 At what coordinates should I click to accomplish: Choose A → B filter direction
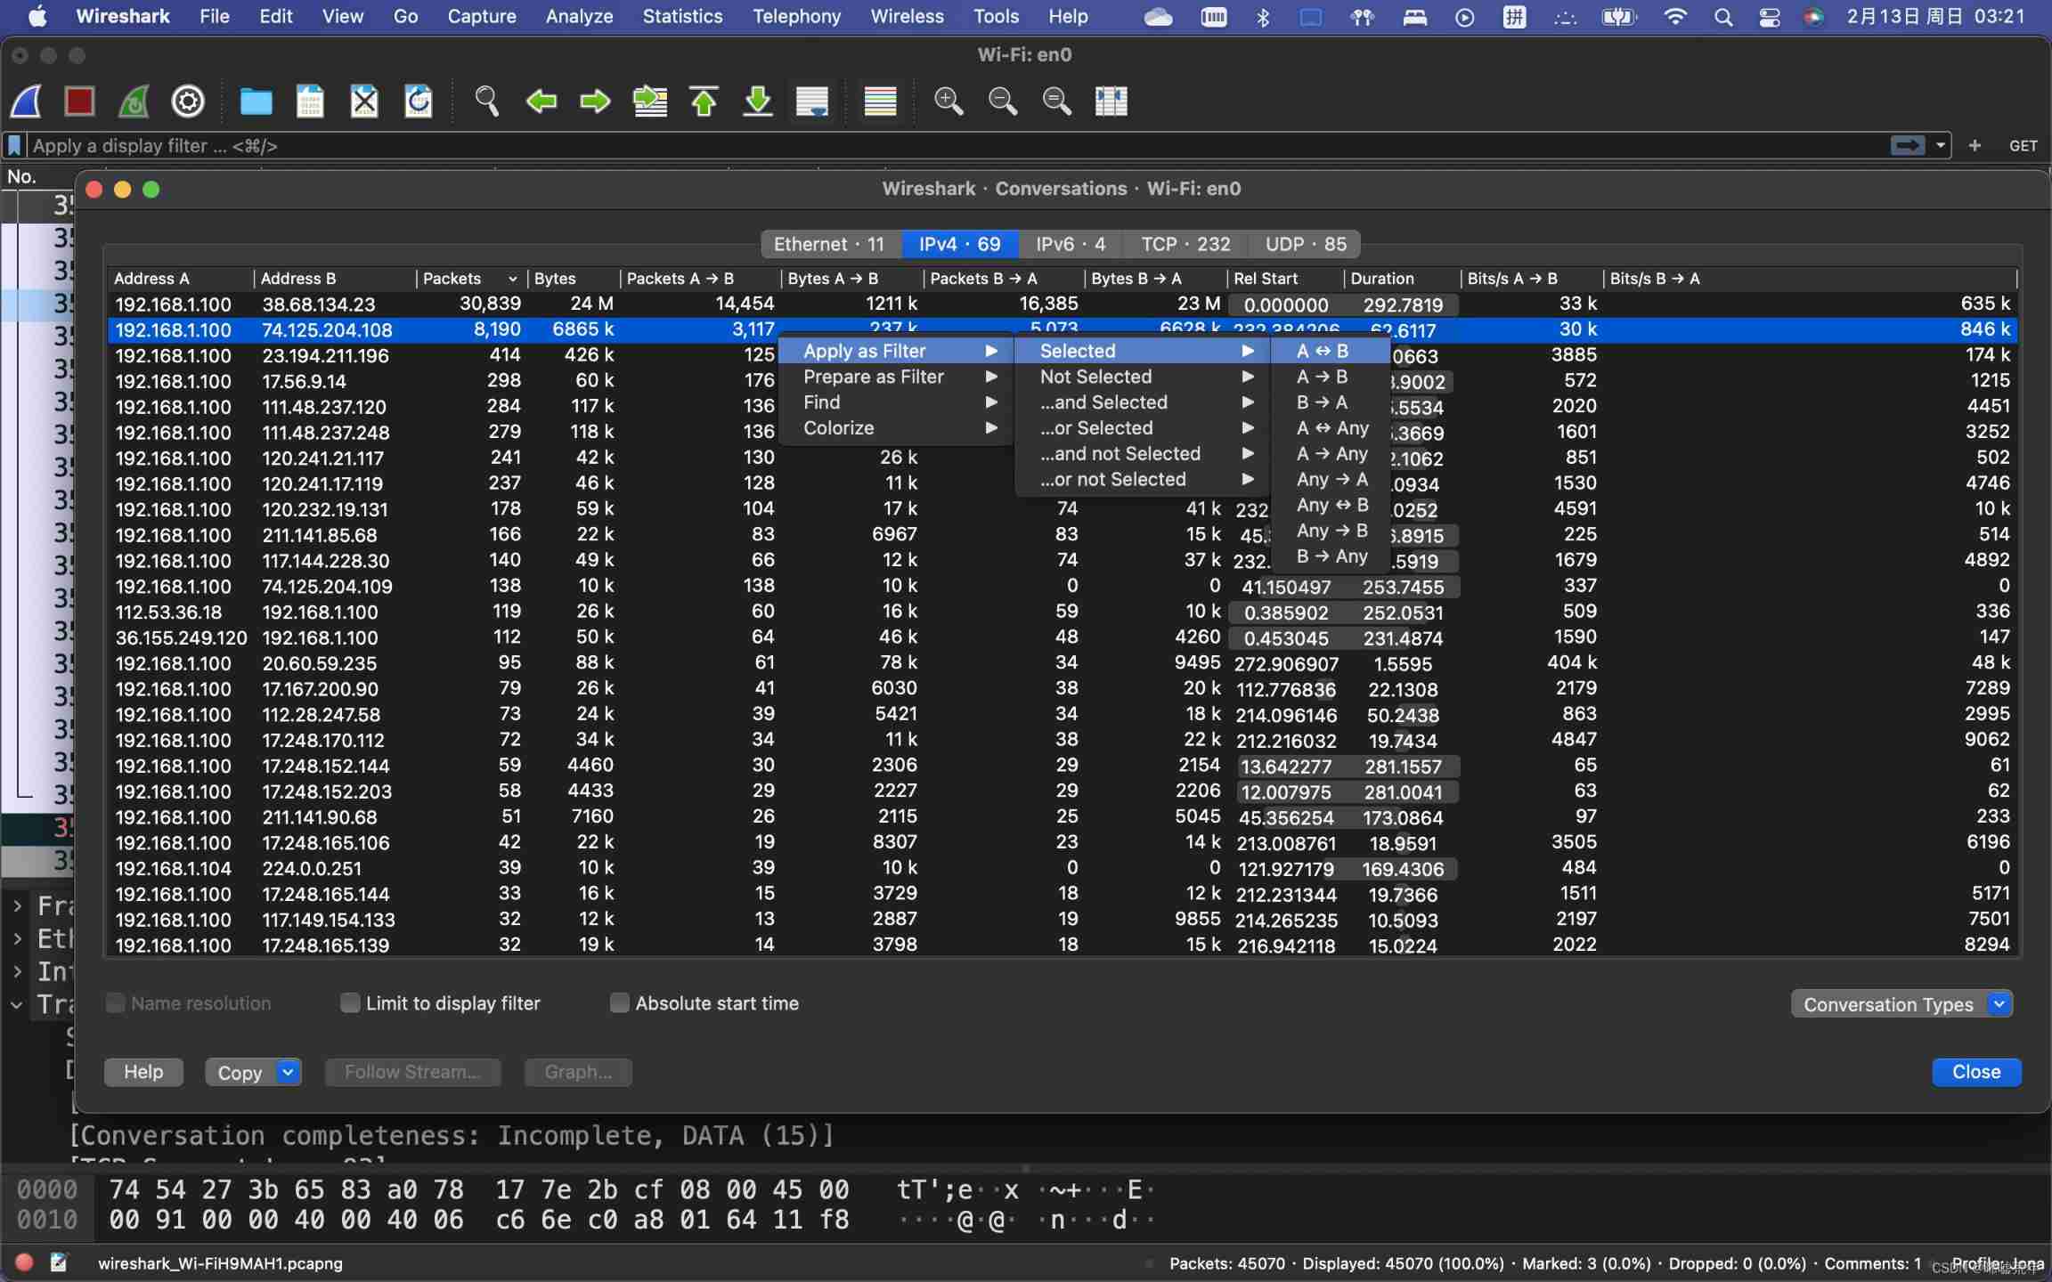[x=1331, y=377]
